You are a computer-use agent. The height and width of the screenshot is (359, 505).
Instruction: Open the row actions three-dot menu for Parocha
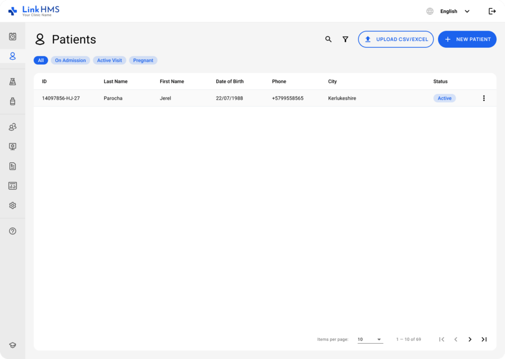[484, 98]
